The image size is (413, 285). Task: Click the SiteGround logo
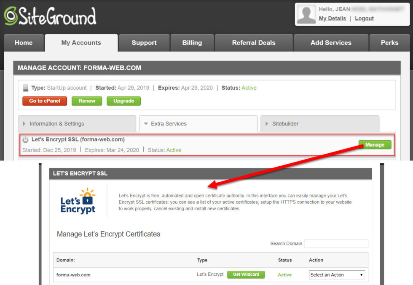click(50, 16)
